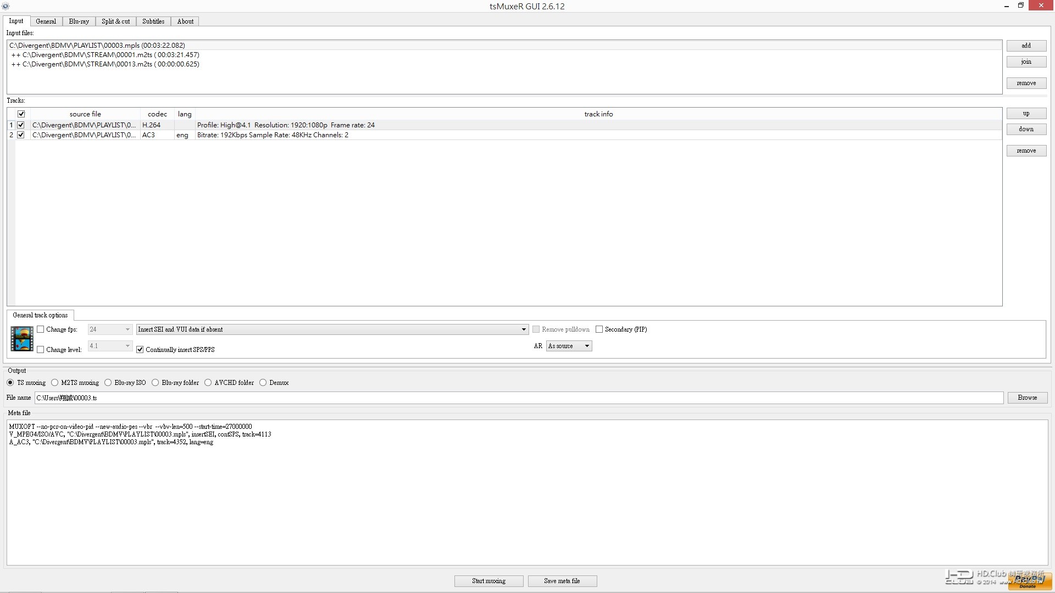This screenshot has height=593, width=1055.
Task: Click Start muxing
Action: click(488, 581)
